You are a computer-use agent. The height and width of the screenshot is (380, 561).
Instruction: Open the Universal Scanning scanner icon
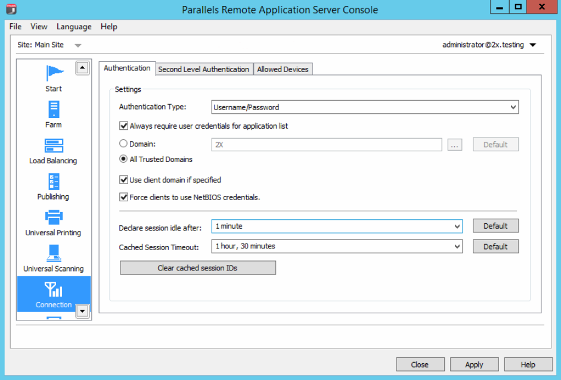coord(54,253)
